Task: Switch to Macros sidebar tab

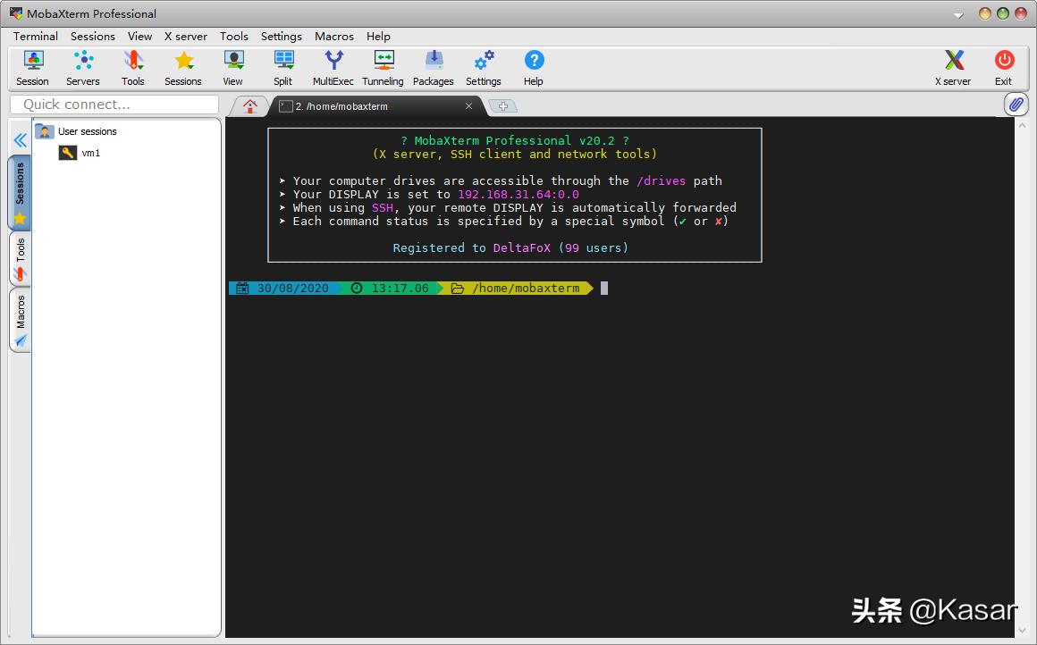Action: pyautogui.click(x=21, y=320)
